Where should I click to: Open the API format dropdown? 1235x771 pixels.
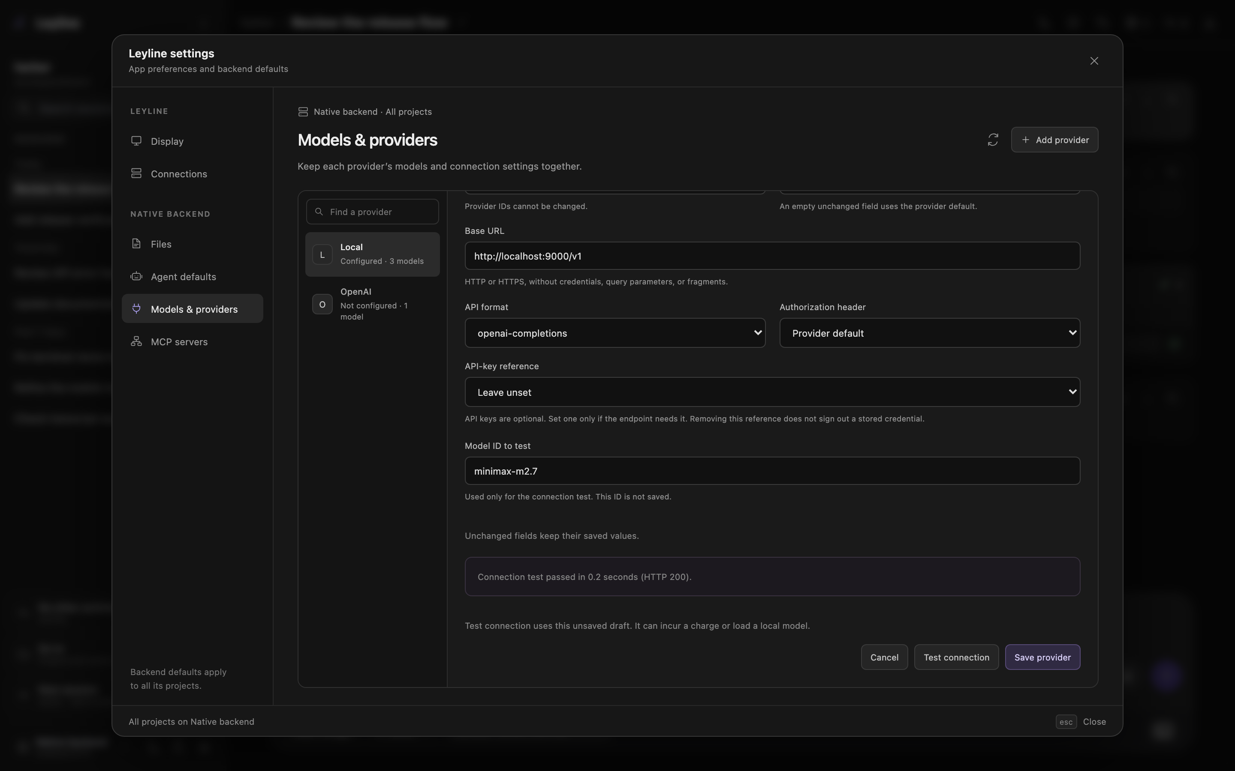coord(615,333)
